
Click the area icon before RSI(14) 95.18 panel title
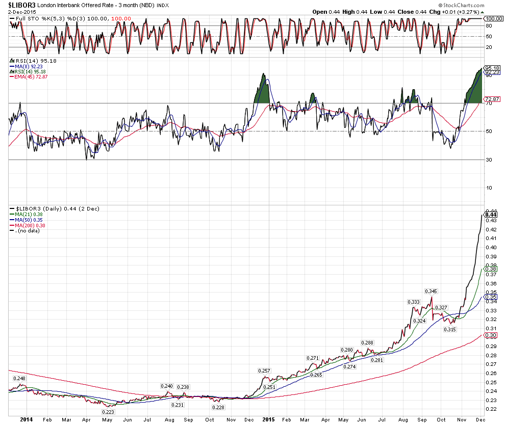pos(12,61)
